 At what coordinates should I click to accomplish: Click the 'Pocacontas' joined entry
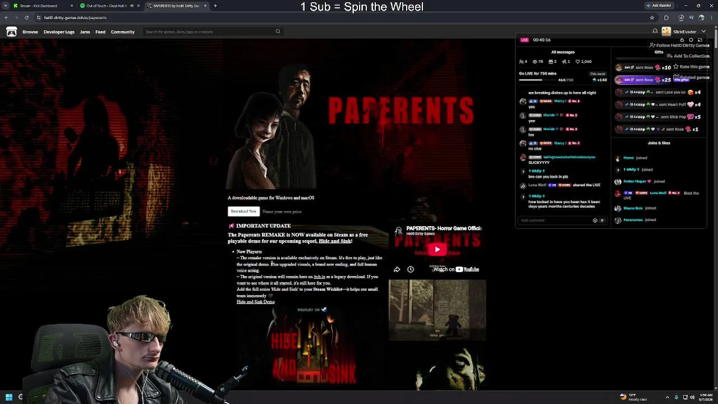coord(636,220)
